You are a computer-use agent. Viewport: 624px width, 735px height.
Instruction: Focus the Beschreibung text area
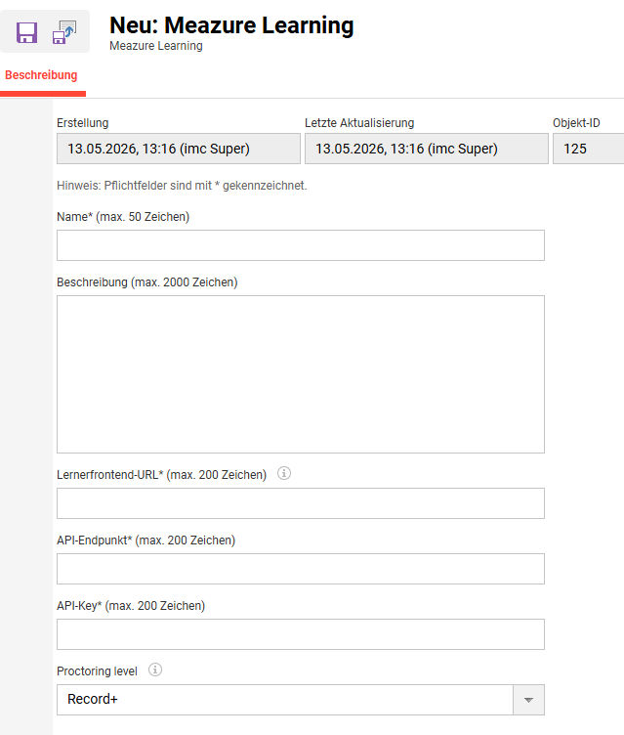click(x=301, y=374)
